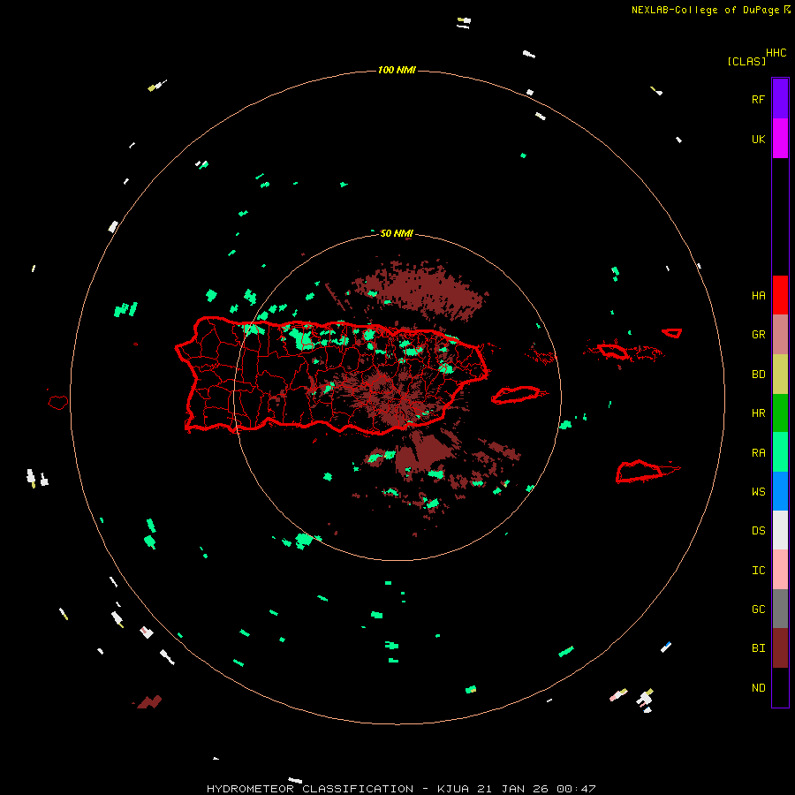Click the BI brown legend swatch
This screenshot has height=795, width=795.
[x=780, y=648]
